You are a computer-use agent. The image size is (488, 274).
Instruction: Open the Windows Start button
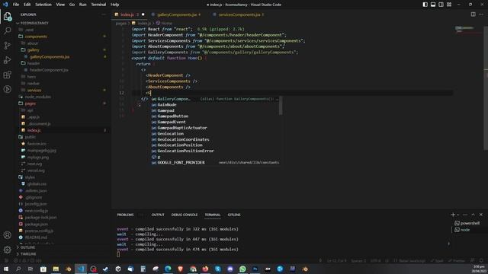[x=6, y=269]
